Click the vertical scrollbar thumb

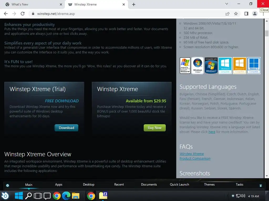[267, 33]
